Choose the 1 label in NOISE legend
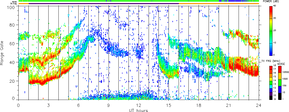Viewport: 289px width, 112px height. point(283,99)
